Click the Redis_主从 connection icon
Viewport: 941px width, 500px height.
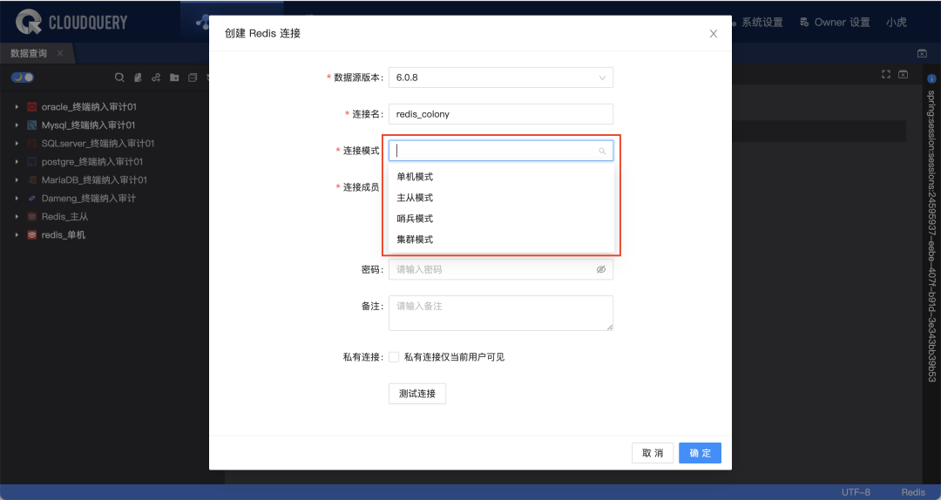(32, 217)
